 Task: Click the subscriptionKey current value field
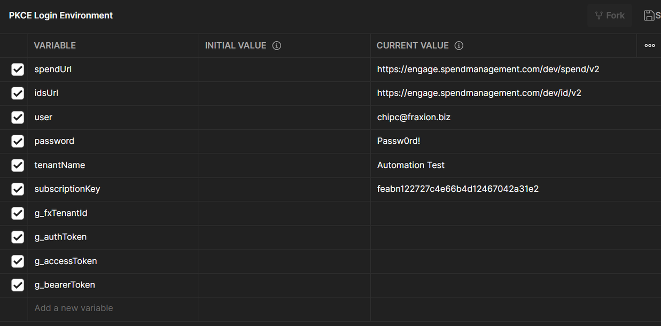[x=457, y=189]
